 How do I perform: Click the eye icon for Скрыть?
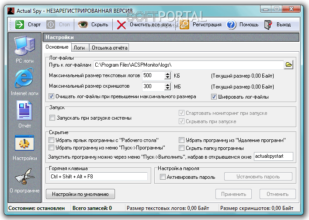(83, 25)
